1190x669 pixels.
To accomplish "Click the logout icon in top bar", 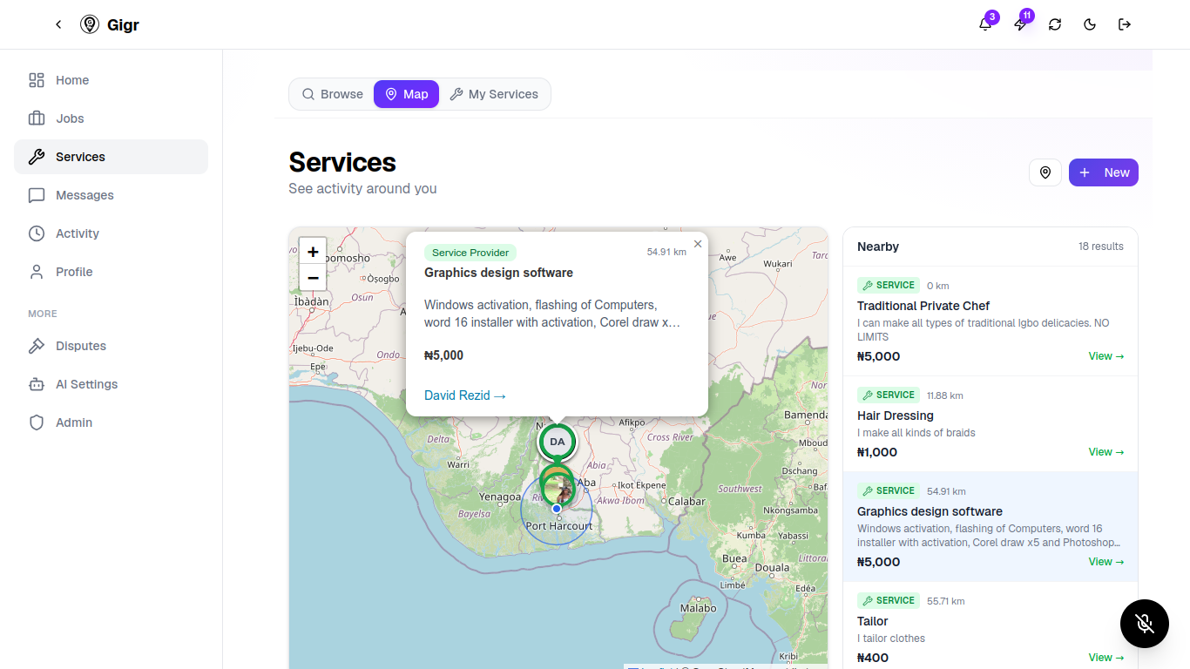I will 1125,24.
